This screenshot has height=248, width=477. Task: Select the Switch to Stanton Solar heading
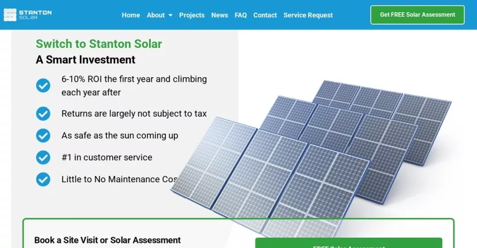[x=99, y=44]
